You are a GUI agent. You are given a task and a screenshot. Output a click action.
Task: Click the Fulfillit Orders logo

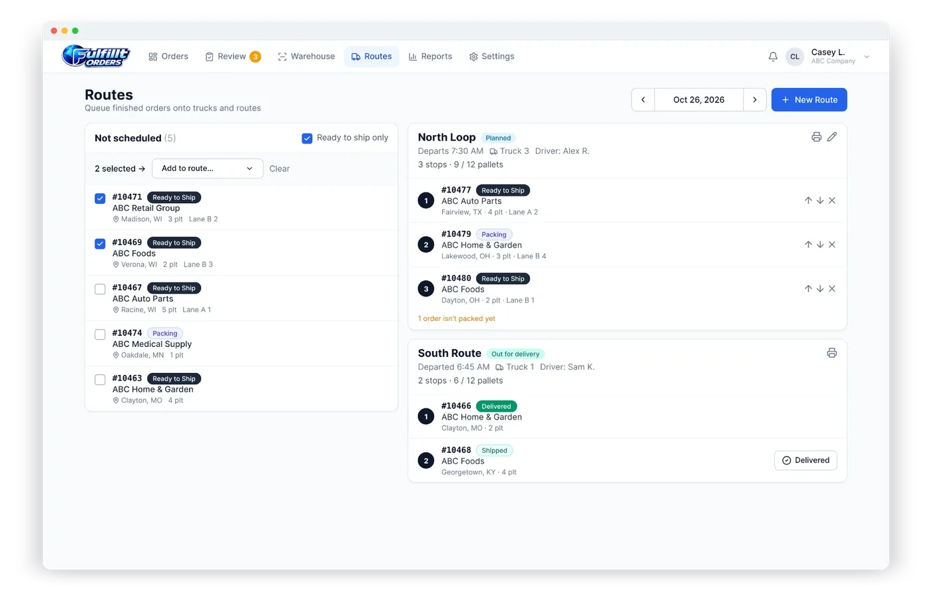click(x=96, y=56)
